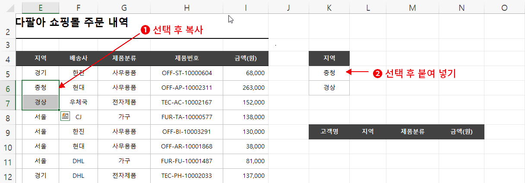Click the '제품번호' table header cell
The height and width of the screenshot is (183, 525).
click(187, 58)
